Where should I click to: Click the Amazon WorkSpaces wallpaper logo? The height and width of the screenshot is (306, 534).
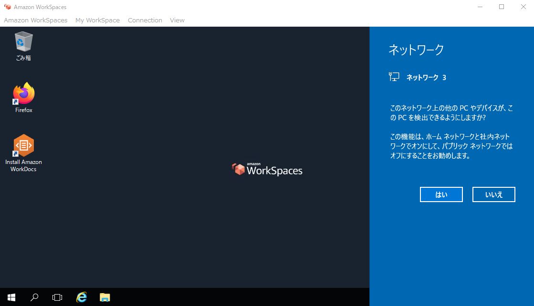[267, 169]
